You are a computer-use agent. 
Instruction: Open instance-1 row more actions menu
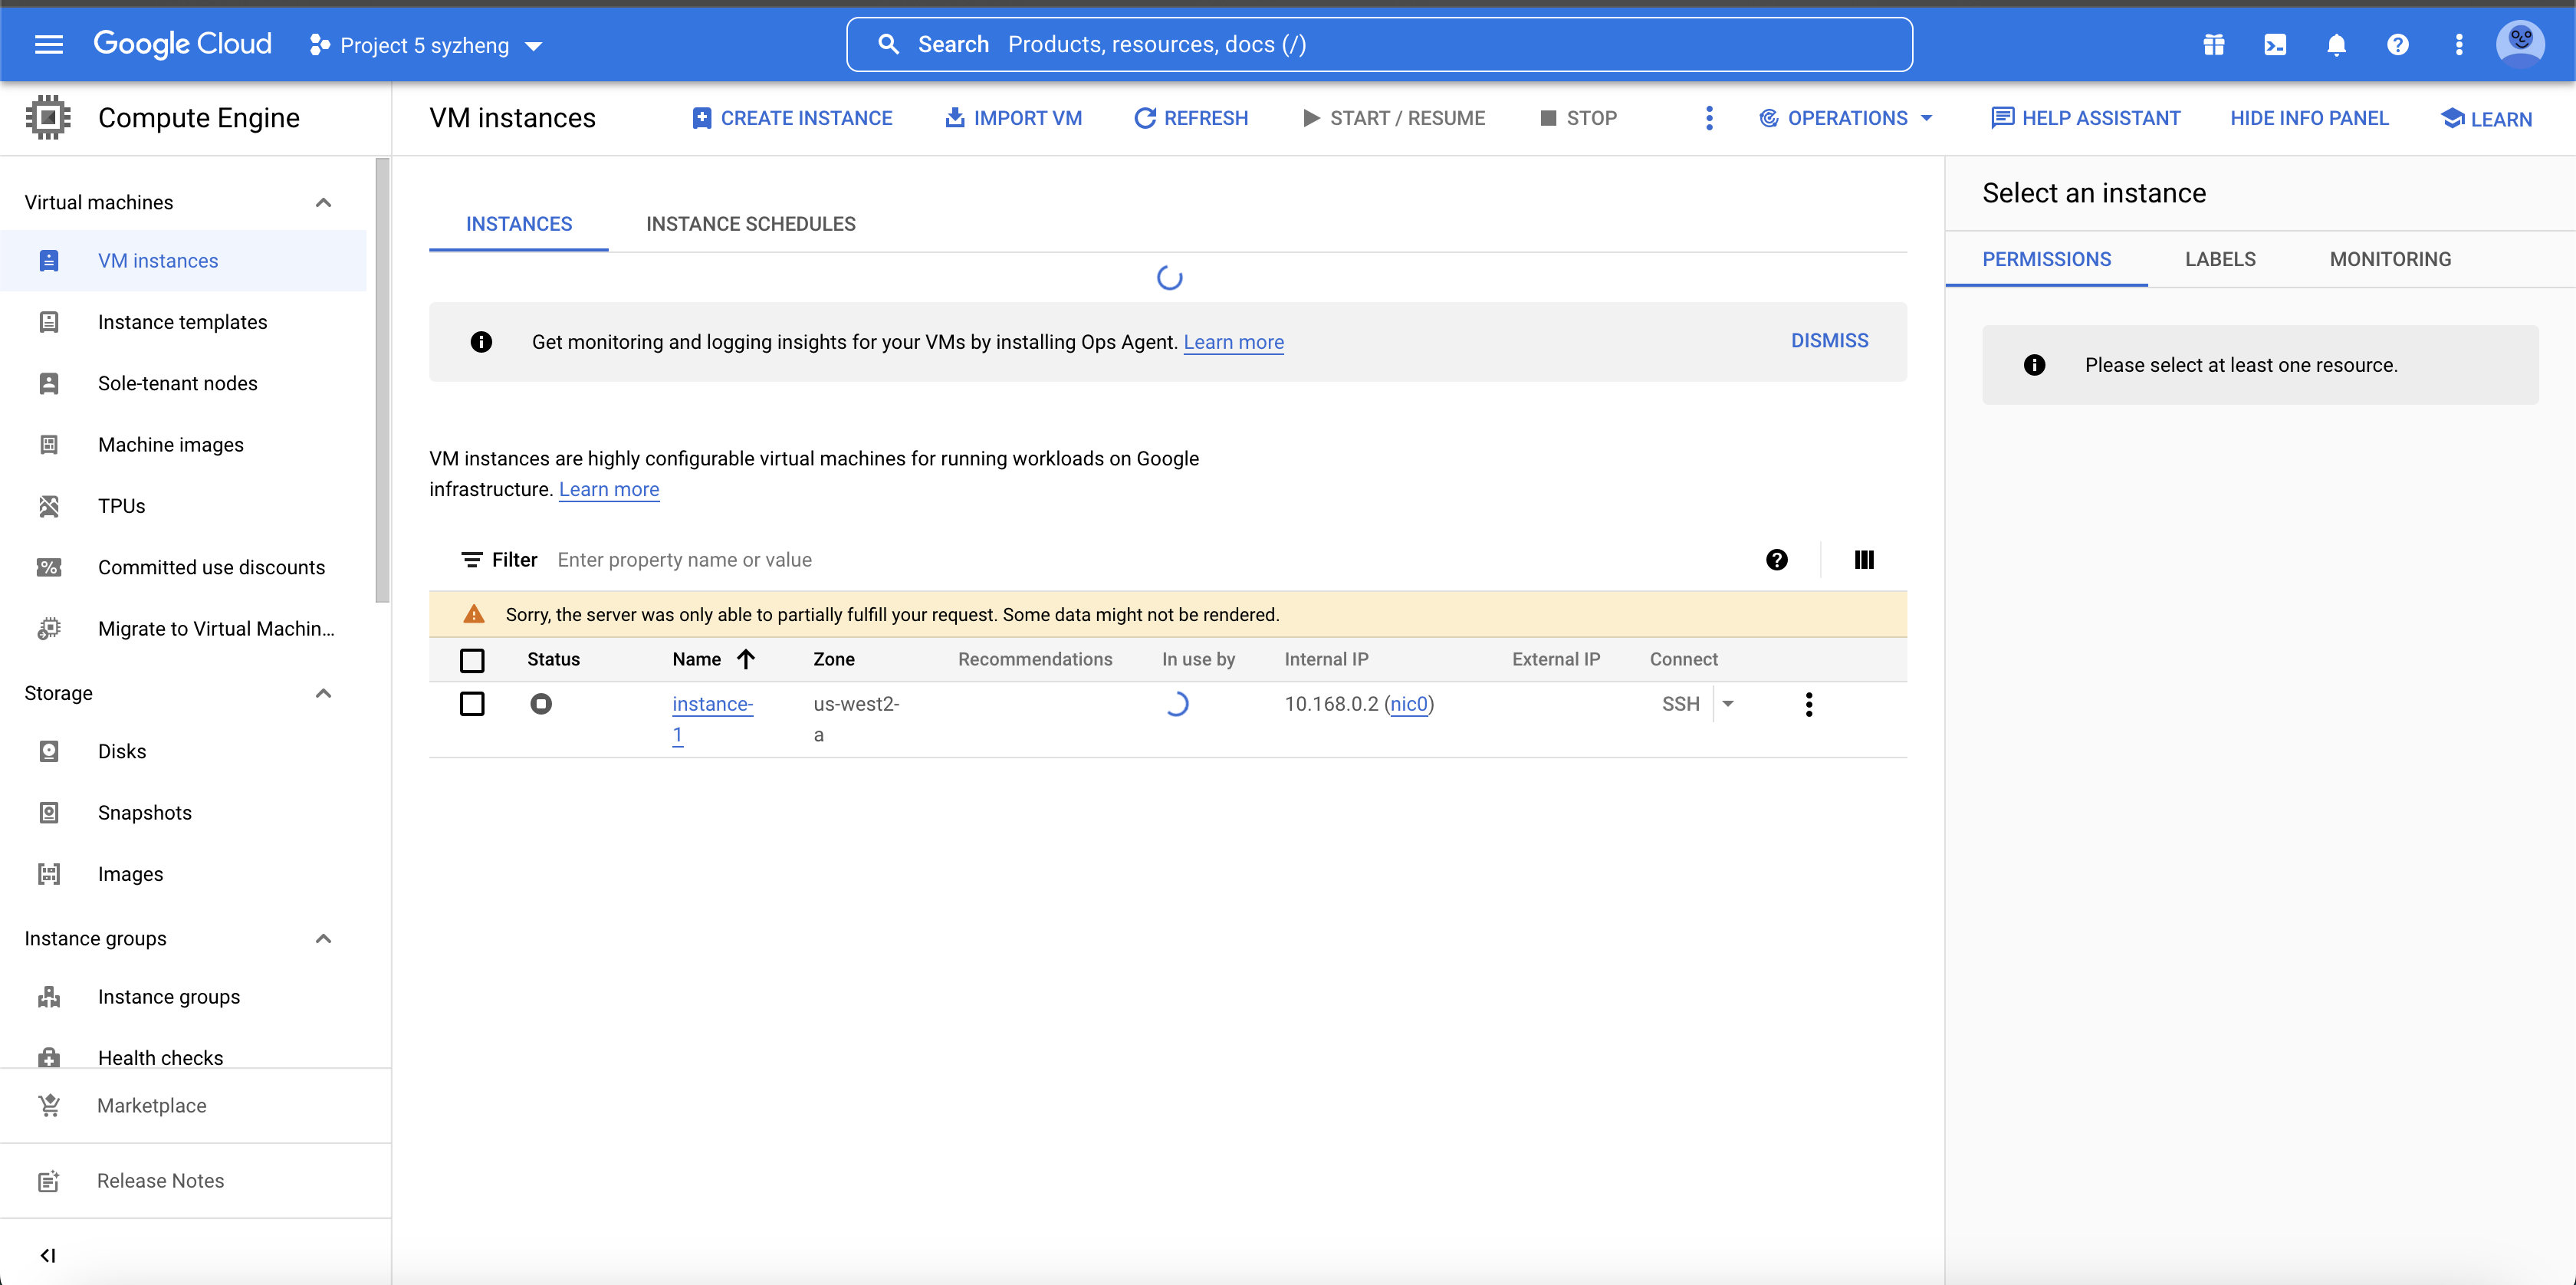click(x=1808, y=704)
